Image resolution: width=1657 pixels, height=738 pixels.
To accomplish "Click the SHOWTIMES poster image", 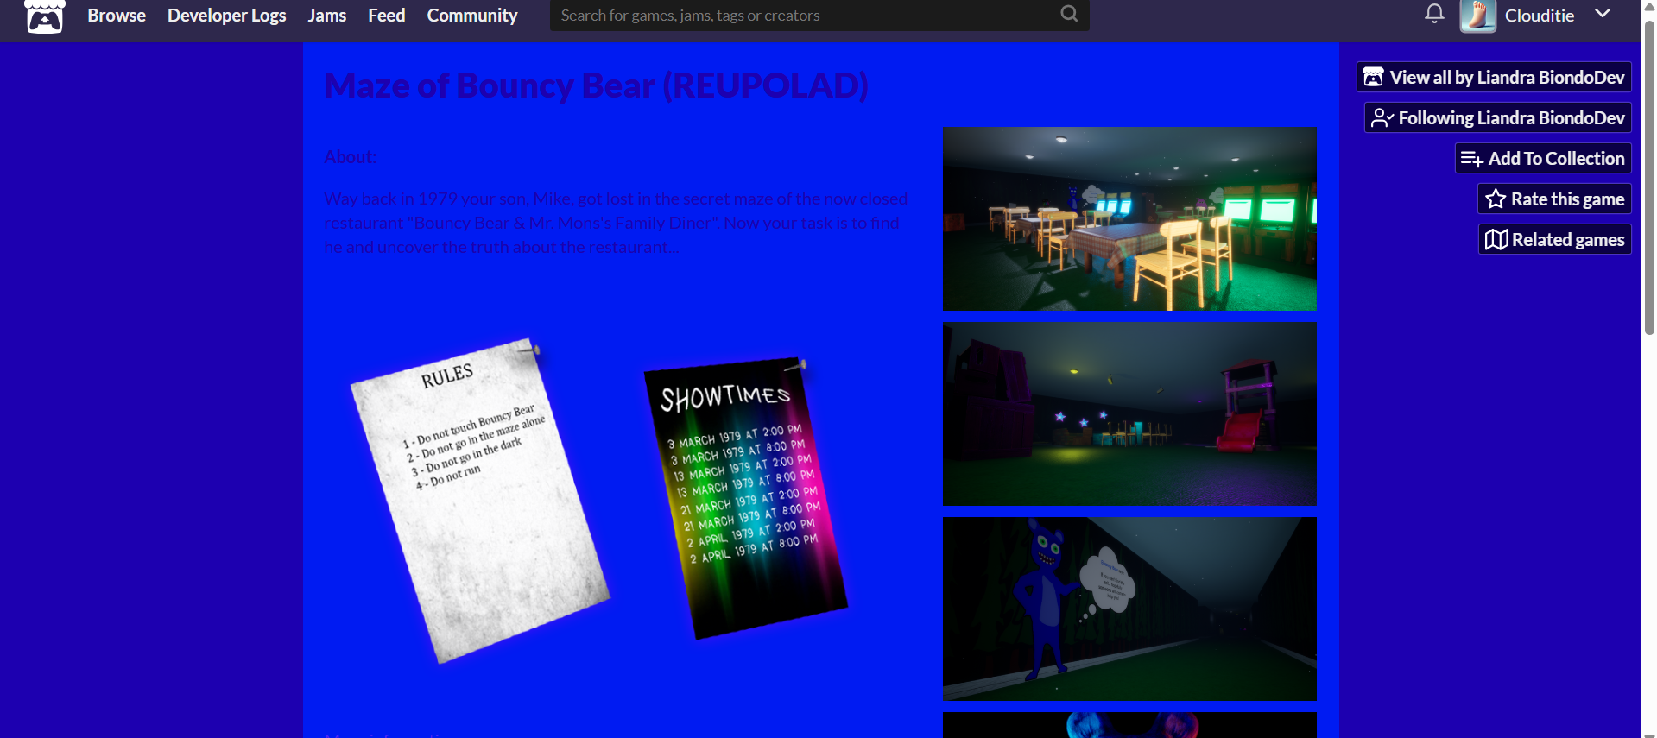I will click(746, 498).
